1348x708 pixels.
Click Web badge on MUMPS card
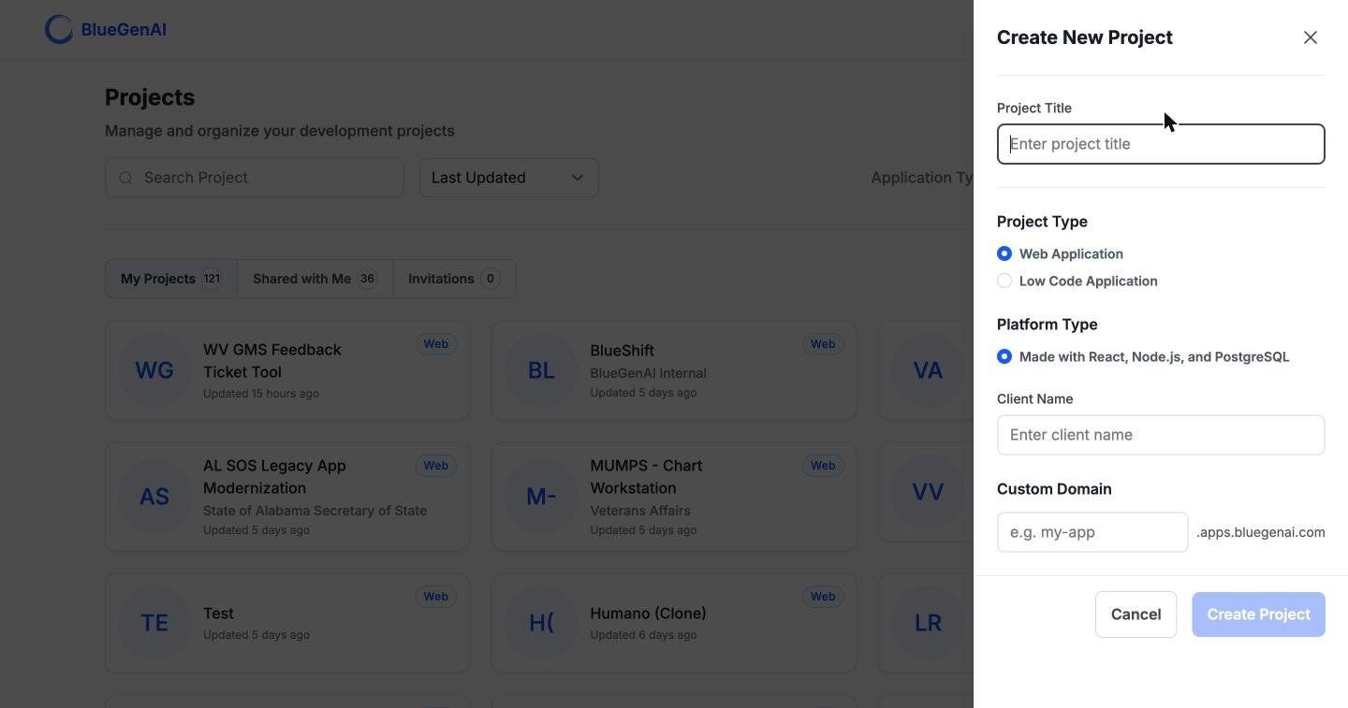coord(823,466)
